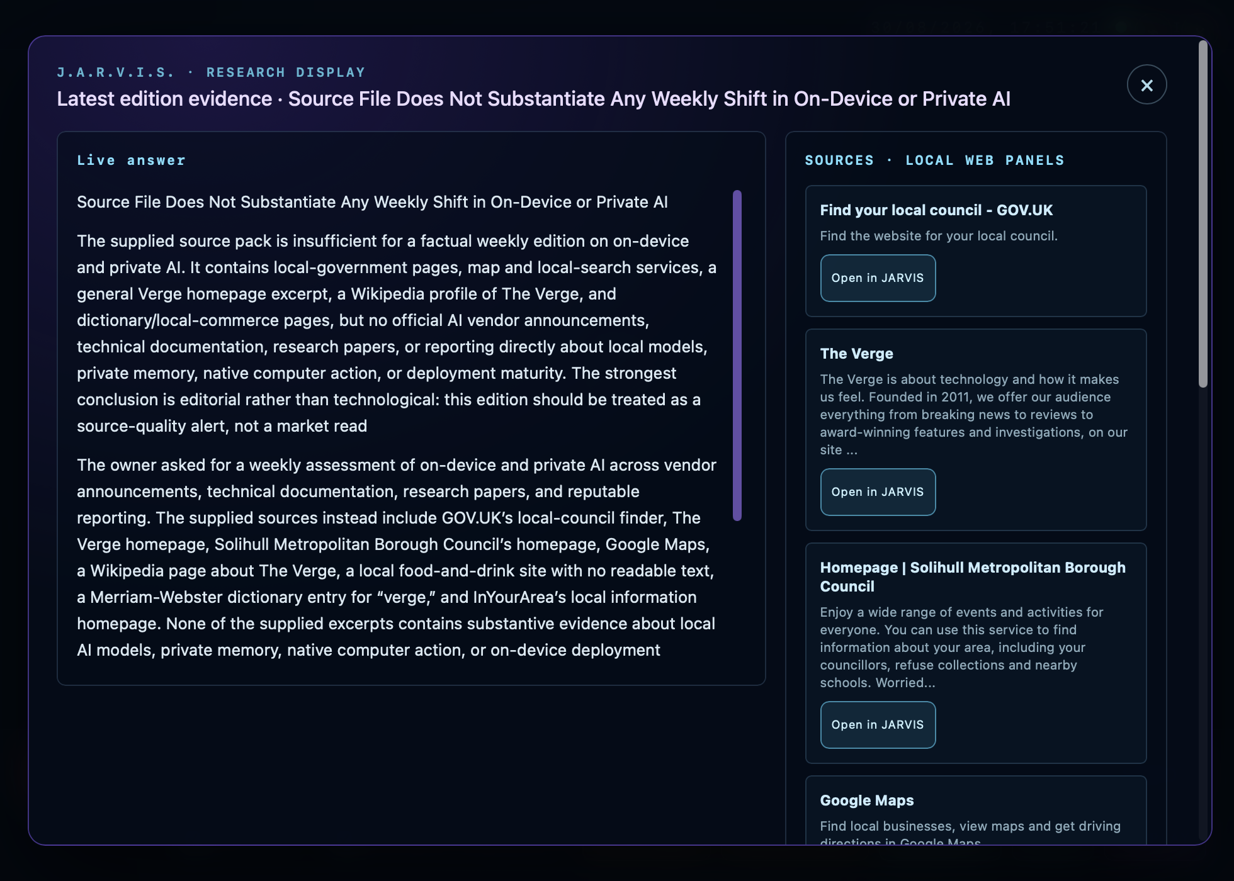Click the 'Latest edition evidence' dialog title
This screenshot has height=881, width=1234.
533,99
